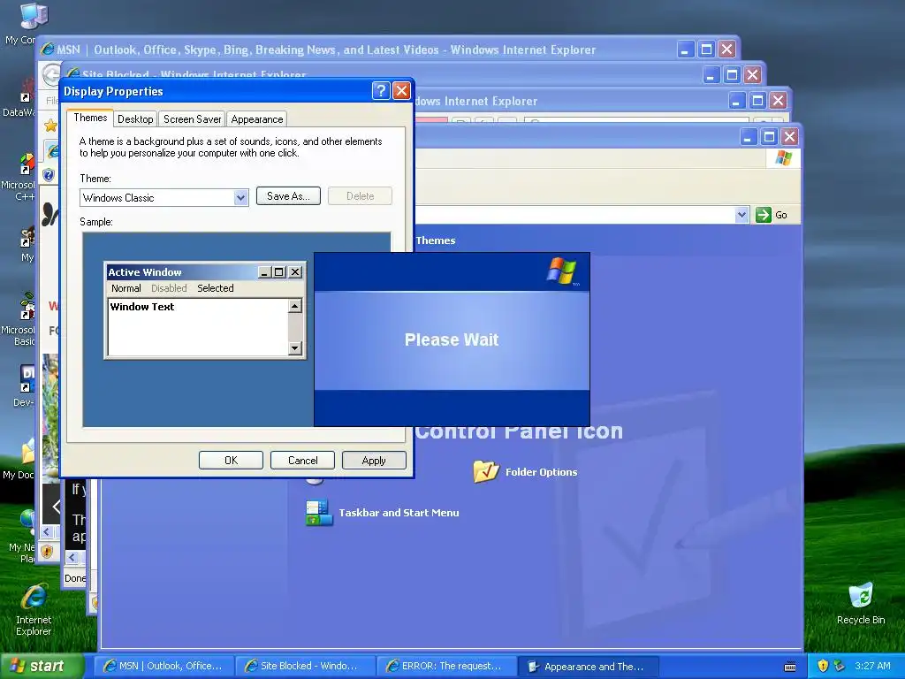The height and width of the screenshot is (679, 905).
Task: Click the help question mark in Display Properties
Action: point(380,91)
